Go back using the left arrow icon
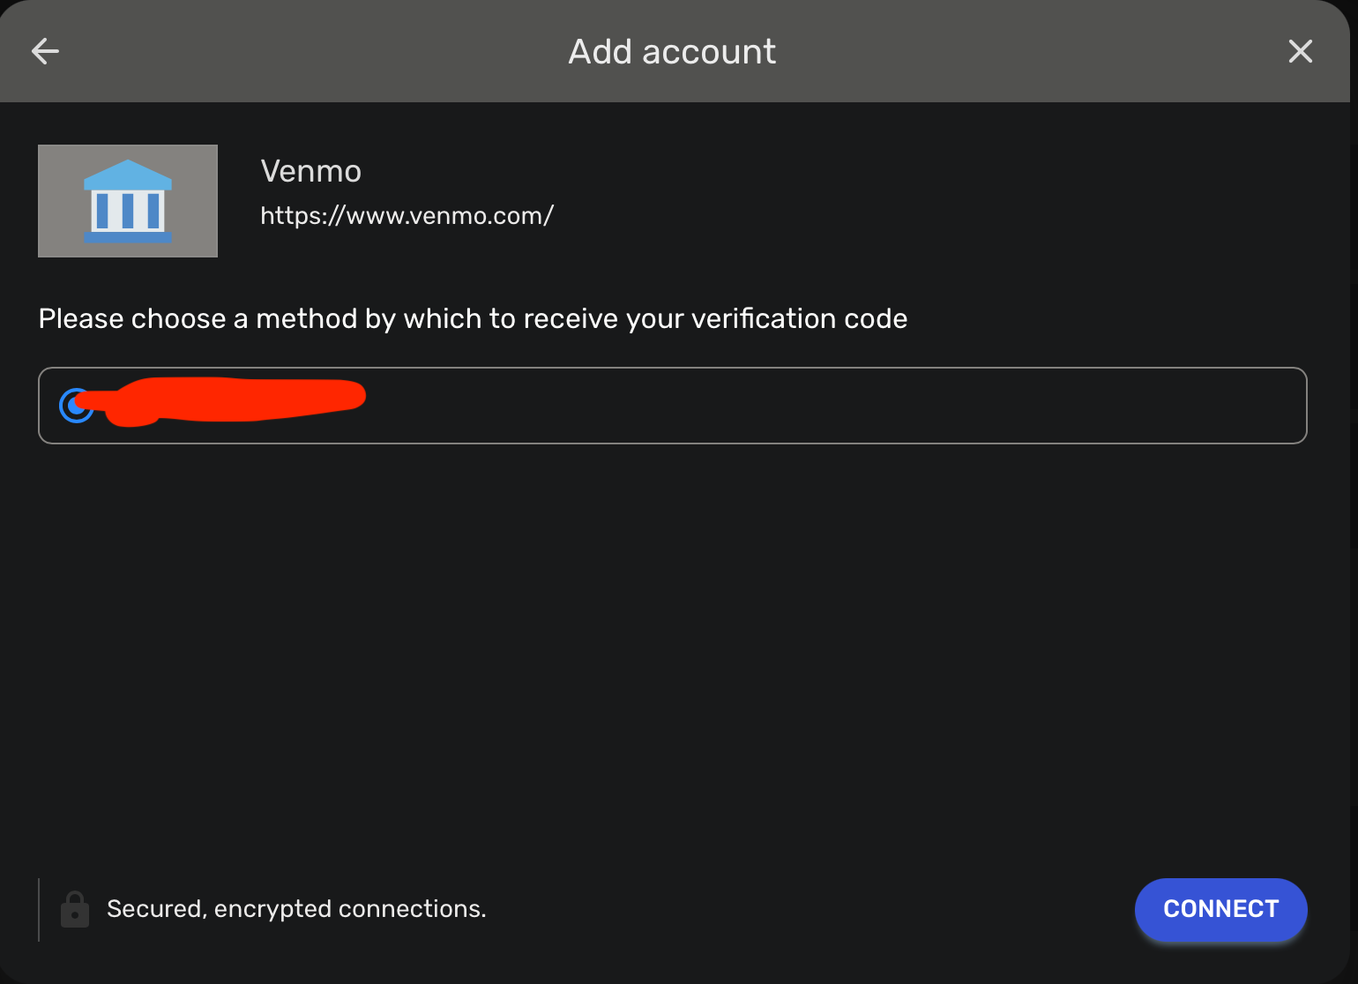 pyautogui.click(x=45, y=51)
